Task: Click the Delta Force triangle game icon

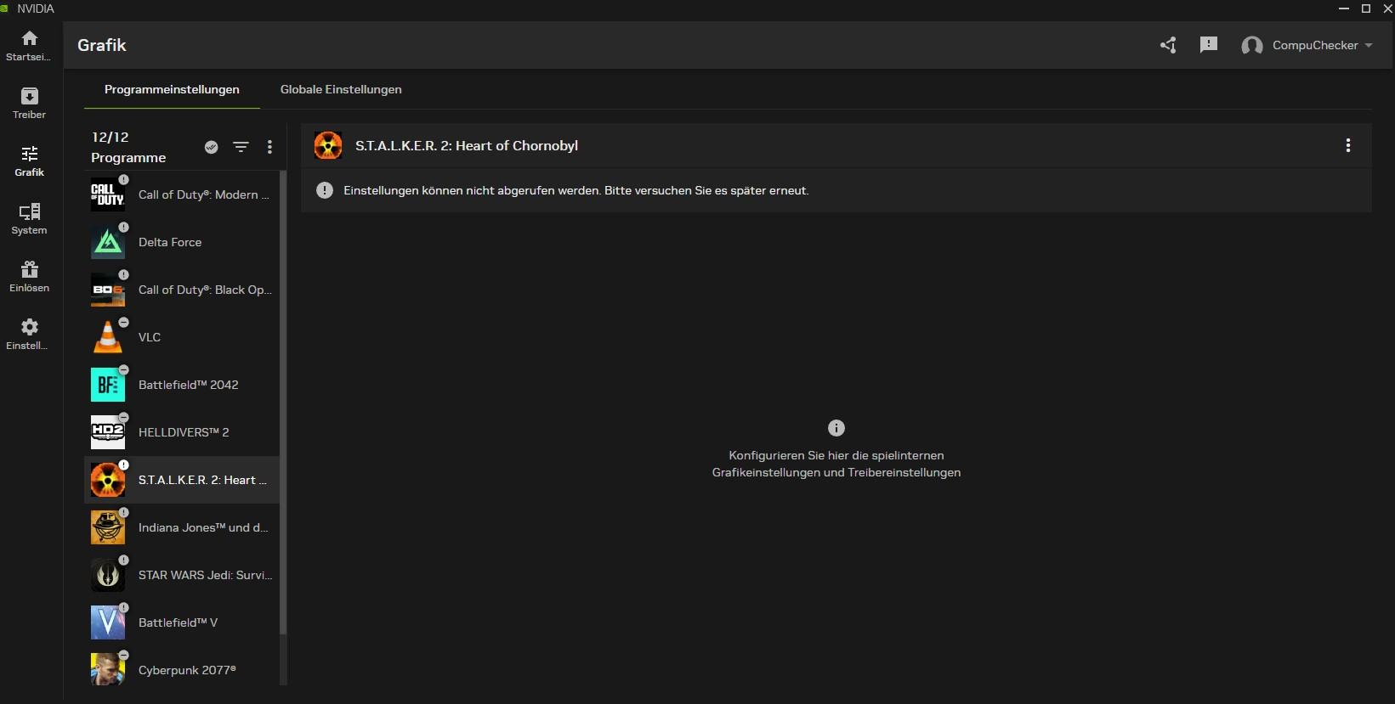Action: (x=108, y=242)
